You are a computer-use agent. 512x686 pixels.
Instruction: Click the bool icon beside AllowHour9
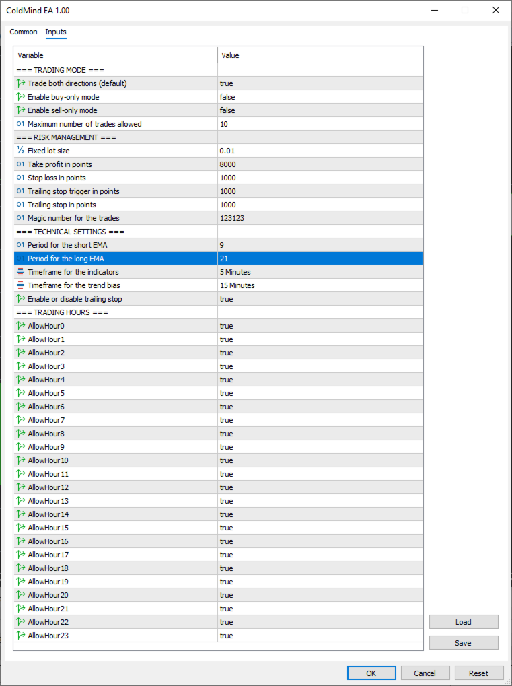pyautogui.click(x=21, y=447)
